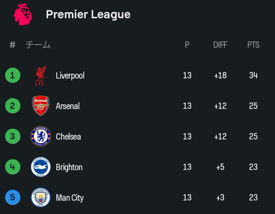Click the チーム column header
The image size is (275, 214).
point(38,45)
